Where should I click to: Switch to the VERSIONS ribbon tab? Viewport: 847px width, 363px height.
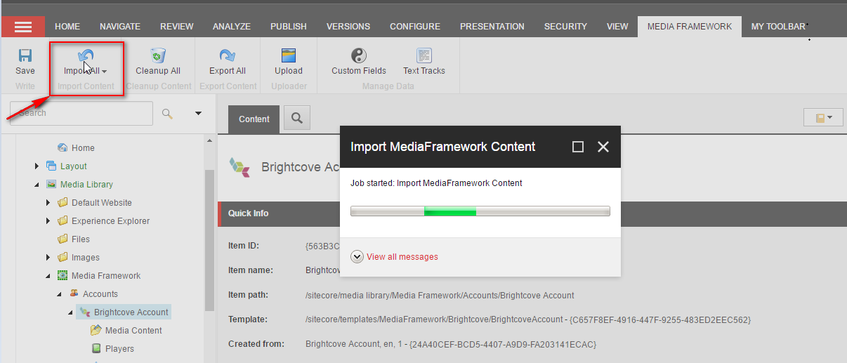pyautogui.click(x=348, y=27)
